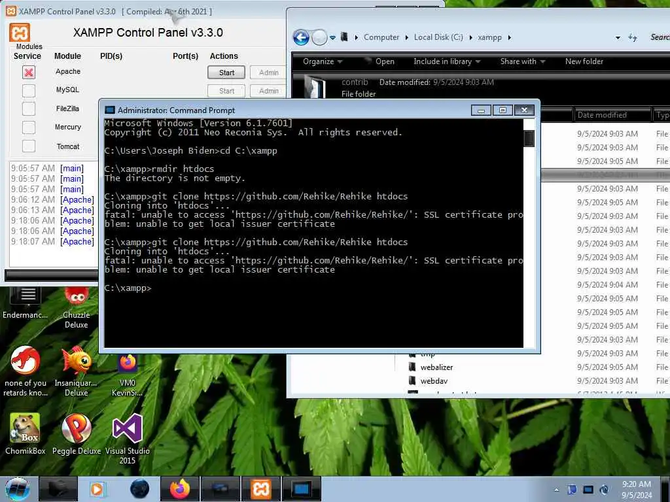Go back in Explorer window

click(301, 37)
